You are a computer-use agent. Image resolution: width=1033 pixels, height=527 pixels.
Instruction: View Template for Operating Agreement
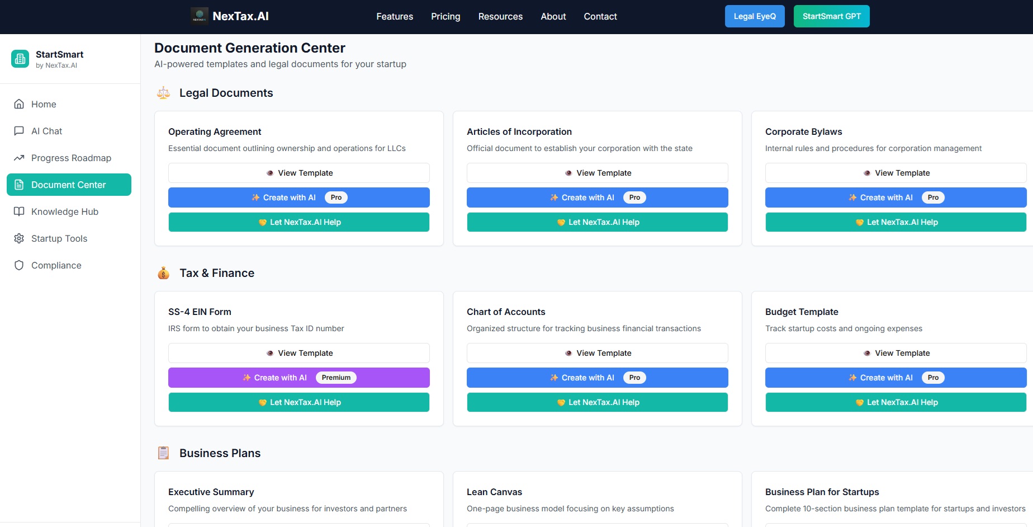tap(299, 173)
